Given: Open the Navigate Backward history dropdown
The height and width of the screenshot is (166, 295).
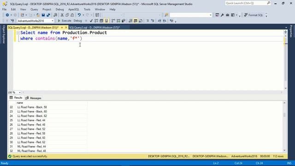Looking at the screenshot, I should [x=11, y=15].
